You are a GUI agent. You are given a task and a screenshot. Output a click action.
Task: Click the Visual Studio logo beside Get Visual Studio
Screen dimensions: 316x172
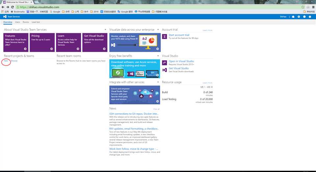pyautogui.click(x=165, y=70)
